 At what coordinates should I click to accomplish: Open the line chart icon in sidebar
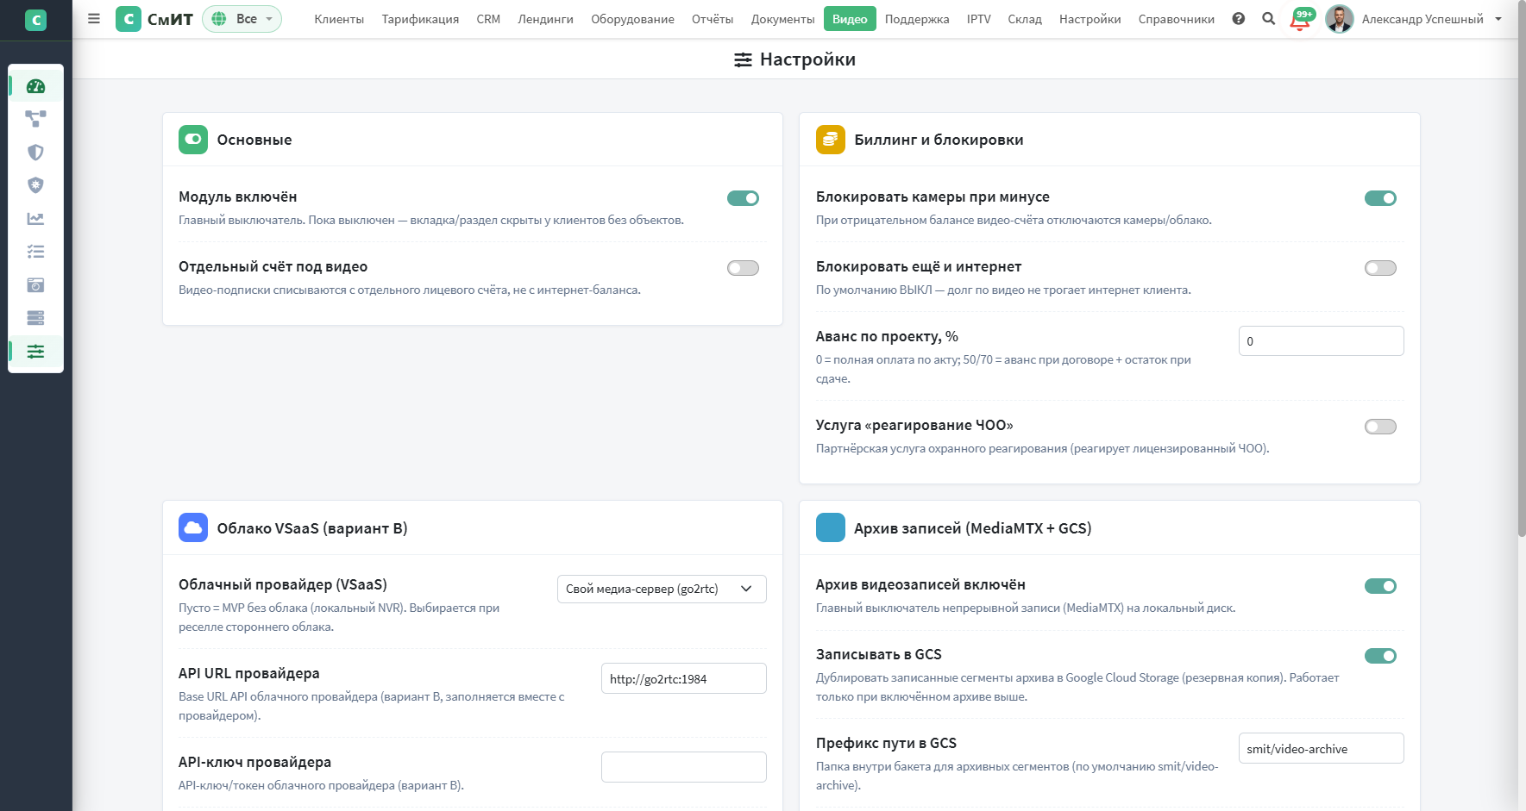pos(35,219)
